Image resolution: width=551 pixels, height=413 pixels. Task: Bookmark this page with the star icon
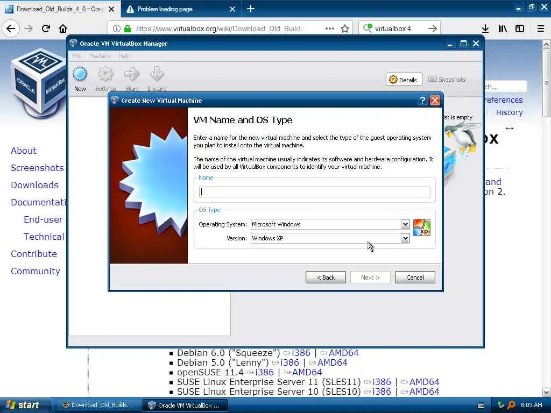coord(345,29)
